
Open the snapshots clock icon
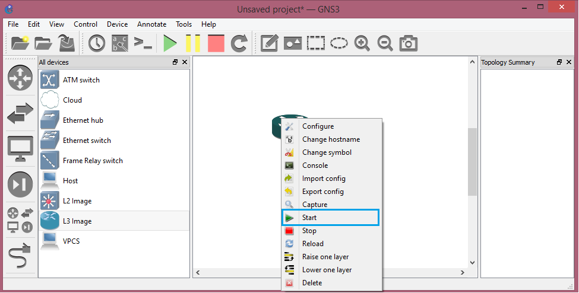click(97, 43)
